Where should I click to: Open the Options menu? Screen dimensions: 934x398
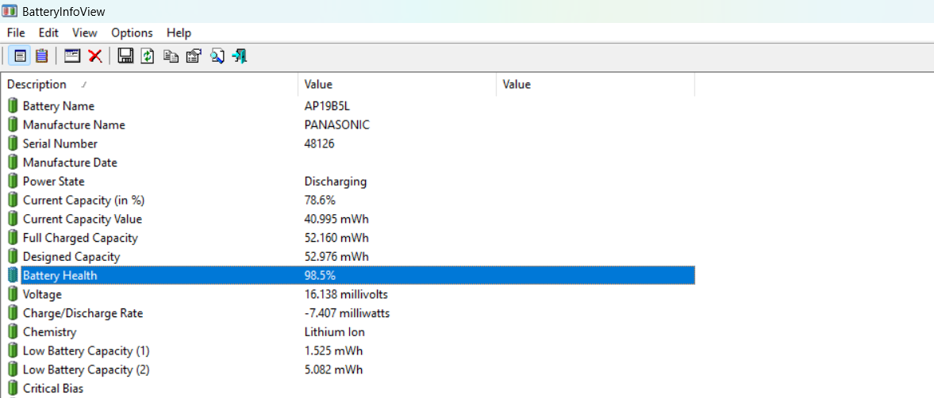point(132,33)
